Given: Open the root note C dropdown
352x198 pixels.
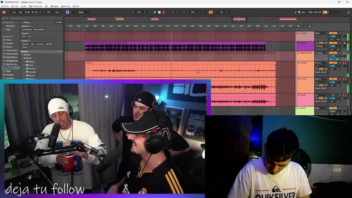Looking at the screenshot, I should [x=73, y=12].
